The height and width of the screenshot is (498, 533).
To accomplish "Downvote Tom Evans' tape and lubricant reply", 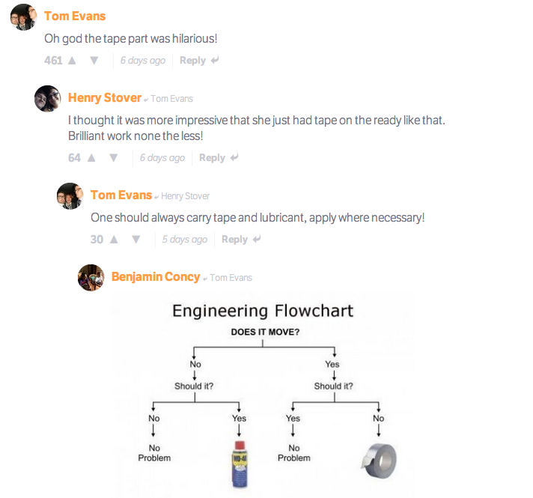I will coord(136,240).
